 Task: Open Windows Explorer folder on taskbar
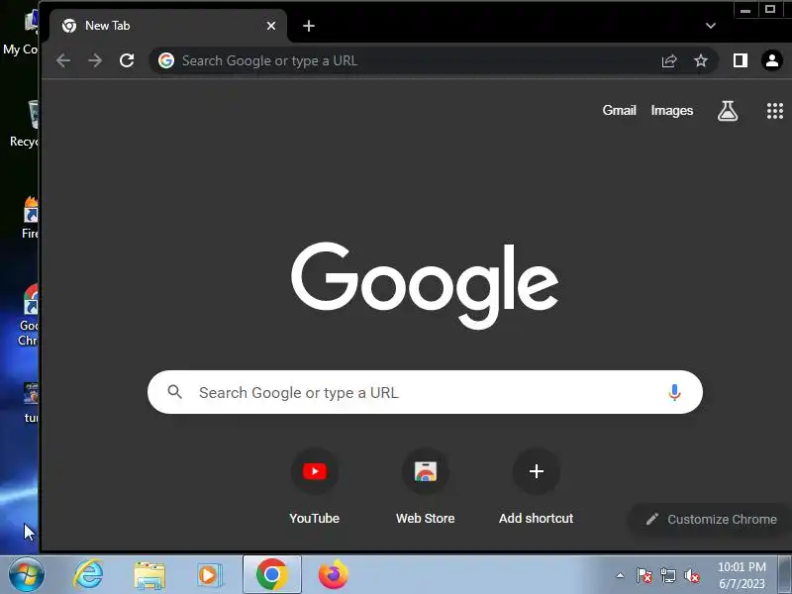coord(149,575)
